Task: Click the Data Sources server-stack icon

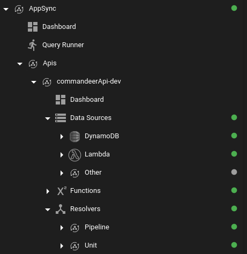Action: click(61, 118)
